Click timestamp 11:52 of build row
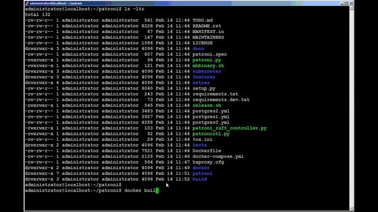The height and width of the screenshot is (212, 378). [x=183, y=179]
